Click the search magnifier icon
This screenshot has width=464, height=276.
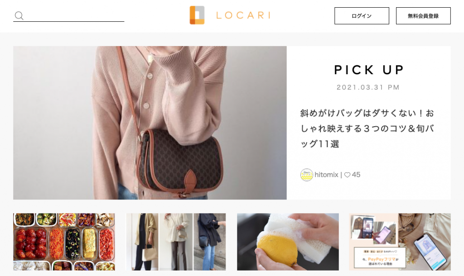tap(19, 16)
